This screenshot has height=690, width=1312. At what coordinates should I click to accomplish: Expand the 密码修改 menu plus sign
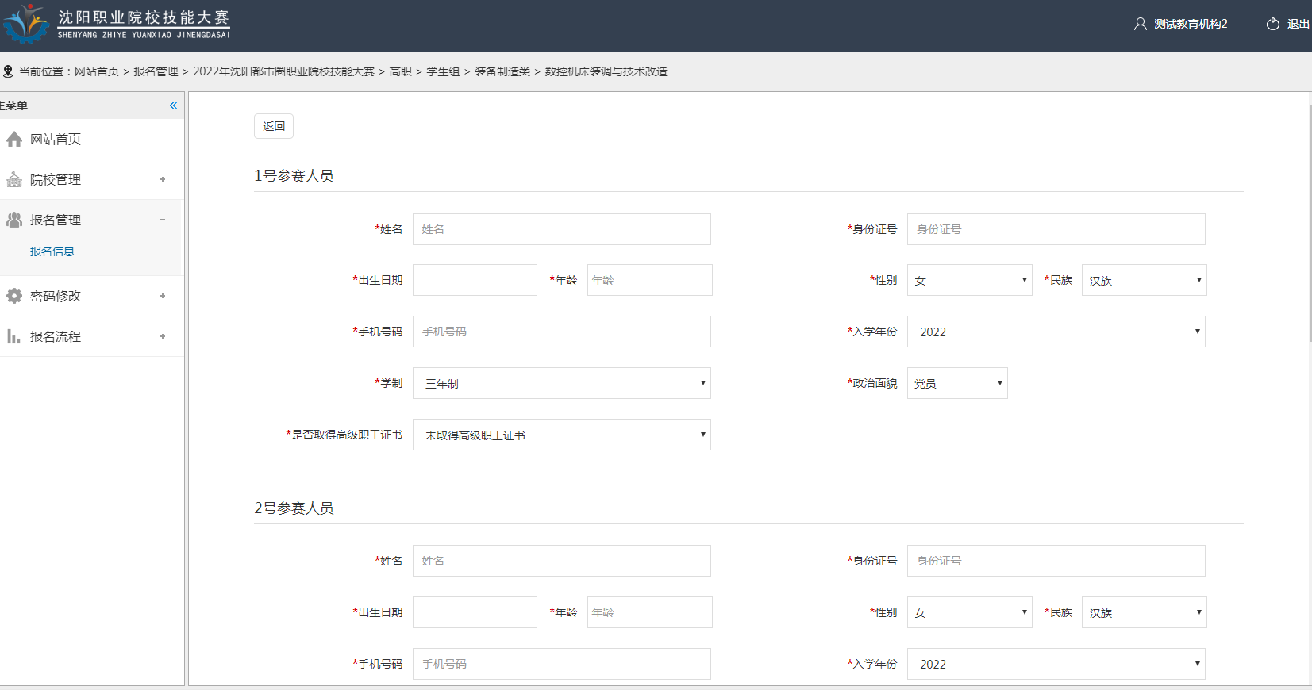[x=163, y=296]
